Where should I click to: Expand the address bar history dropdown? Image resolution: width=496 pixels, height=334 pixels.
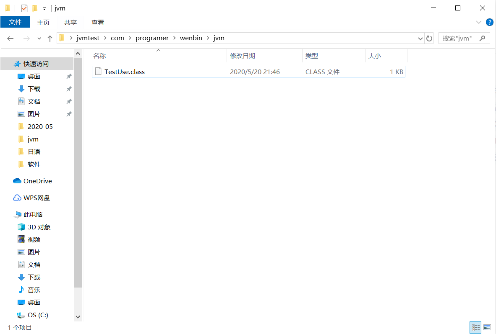tap(420, 38)
